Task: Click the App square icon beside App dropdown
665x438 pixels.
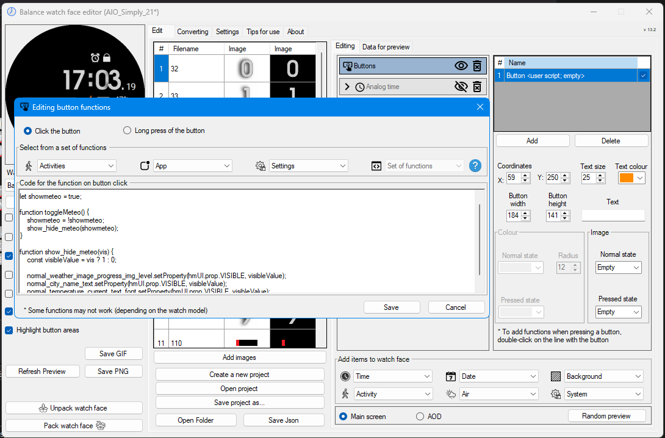Action: click(145, 166)
